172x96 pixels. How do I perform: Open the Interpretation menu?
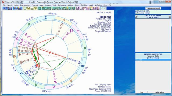[25, 5]
